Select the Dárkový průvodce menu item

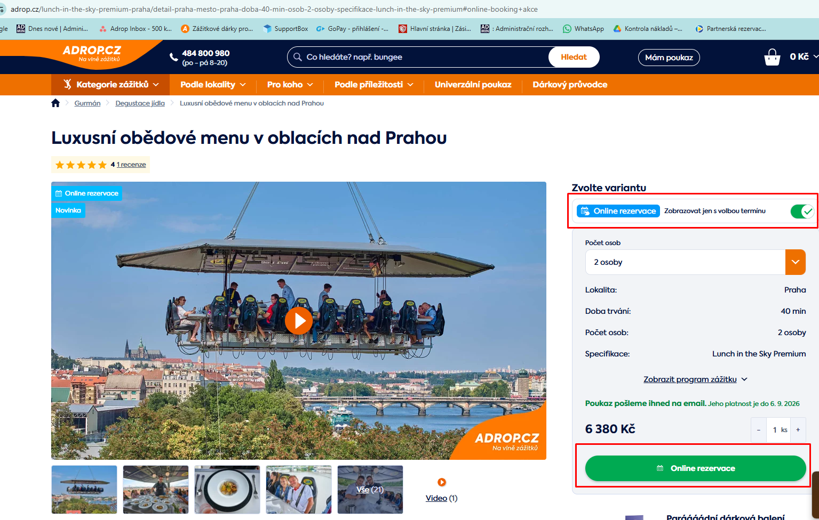click(x=570, y=85)
